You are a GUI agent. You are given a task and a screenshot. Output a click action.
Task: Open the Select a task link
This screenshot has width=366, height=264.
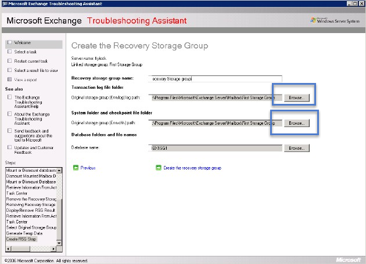point(26,52)
